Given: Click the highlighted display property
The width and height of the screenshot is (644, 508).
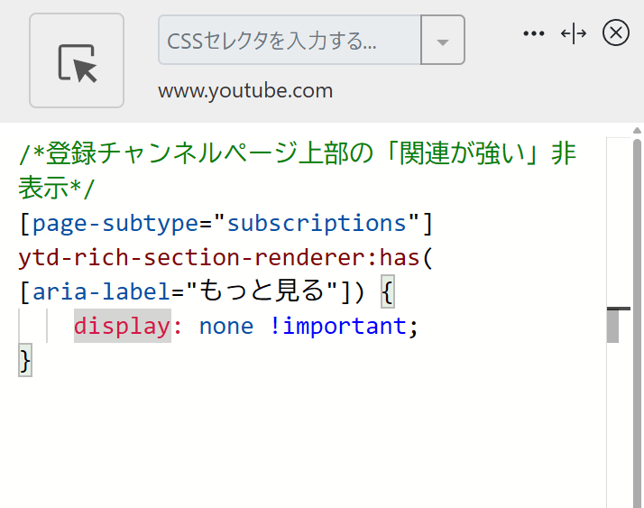Looking at the screenshot, I should click(122, 326).
